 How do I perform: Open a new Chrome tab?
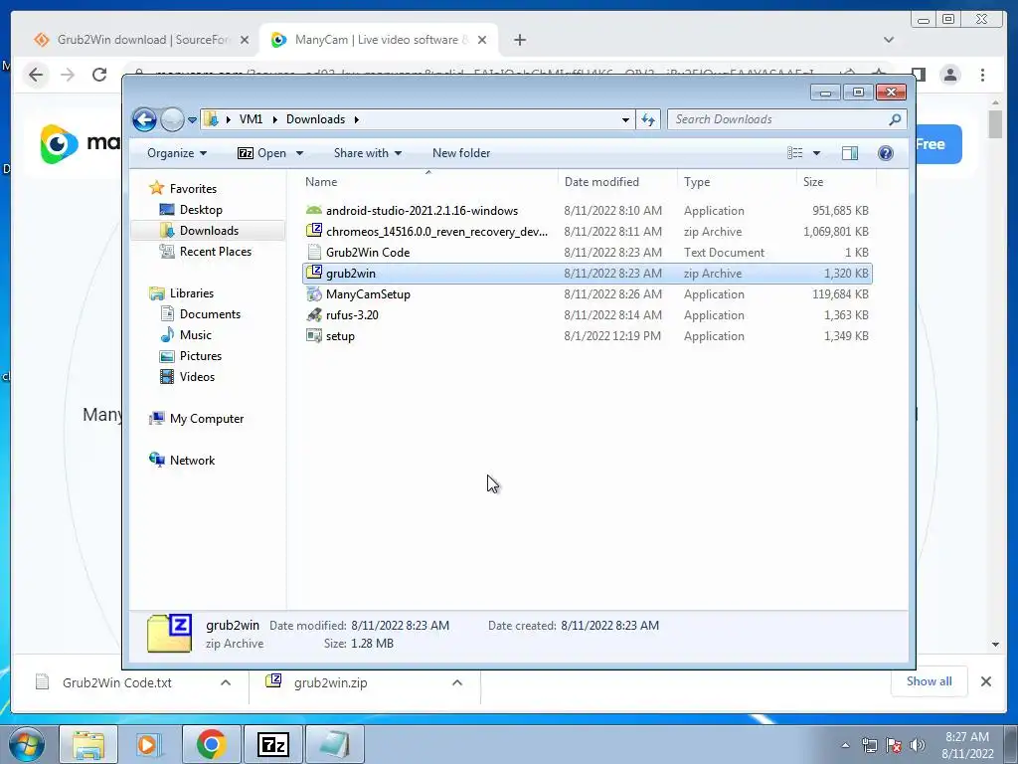click(519, 40)
